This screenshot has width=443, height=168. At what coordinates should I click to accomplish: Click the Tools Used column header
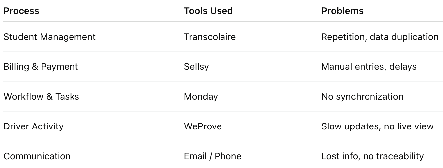click(x=208, y=11)
